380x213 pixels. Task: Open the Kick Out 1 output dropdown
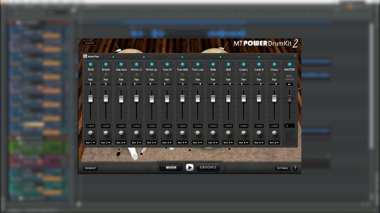[x=91, y=143]
